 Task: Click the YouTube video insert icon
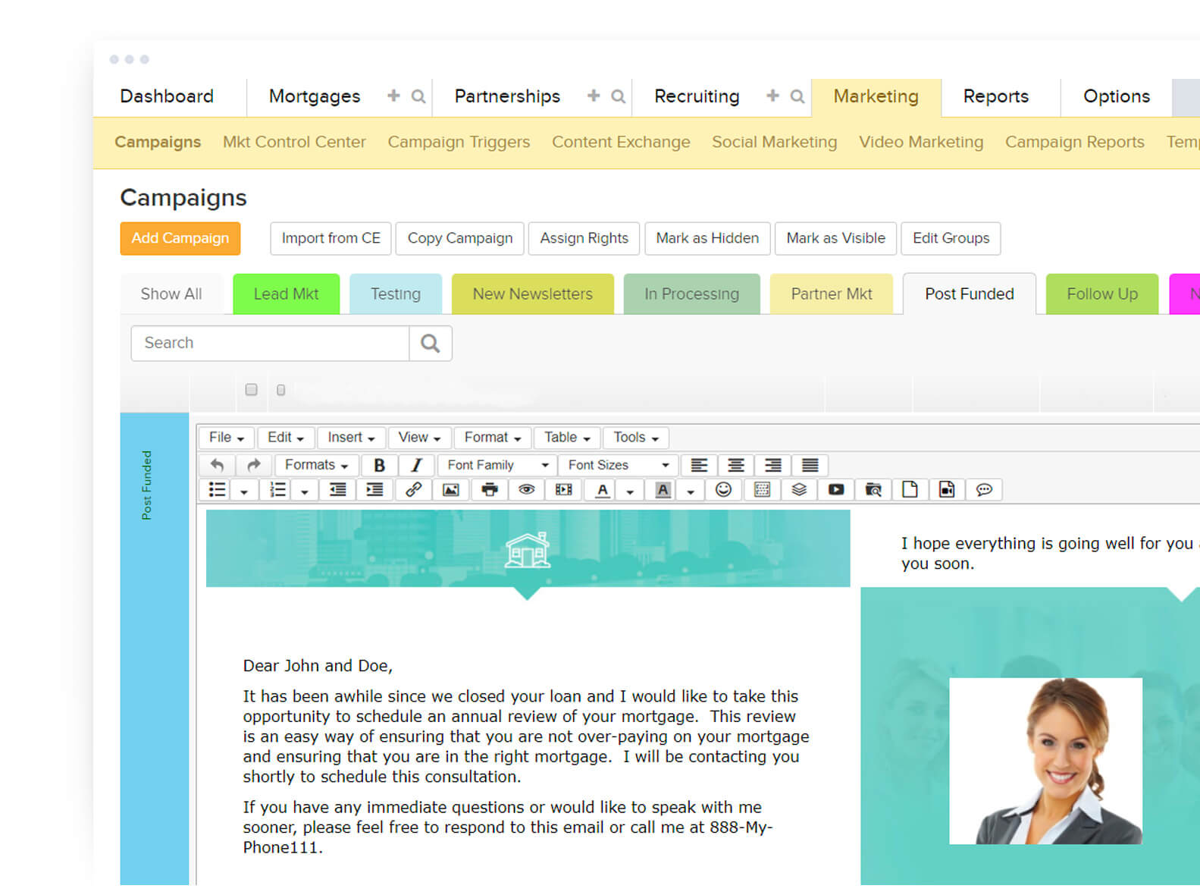click(835, 490)
